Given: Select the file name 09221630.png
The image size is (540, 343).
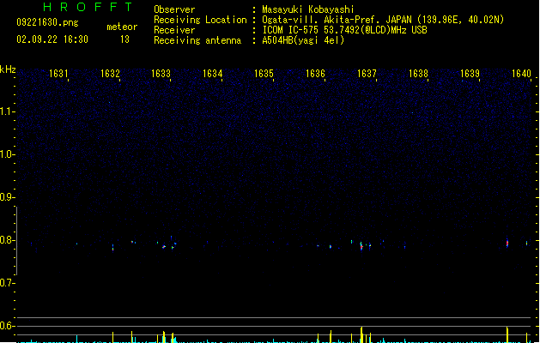Looking at the screenshot, I should (x=47, y=22).
